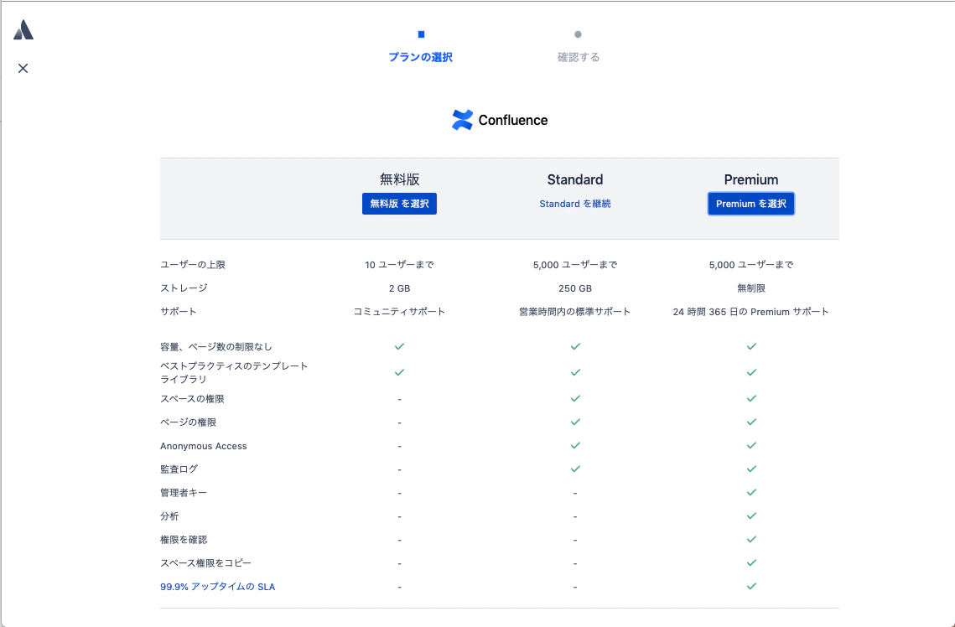The image size is (955, 627).
Task: Click the ストレージ row label
Action: pos(184,288)
